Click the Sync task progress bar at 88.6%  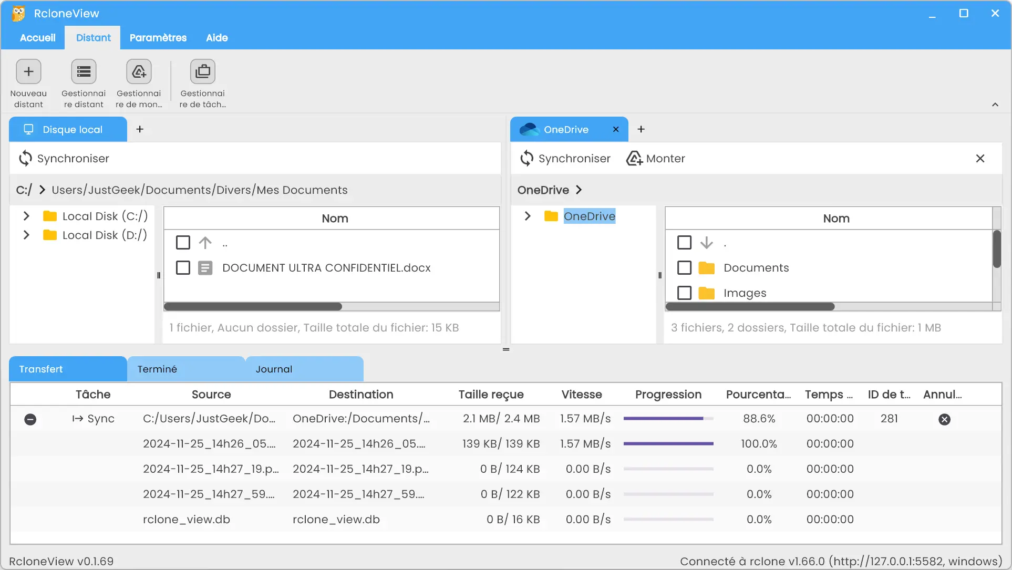point(668,419)
